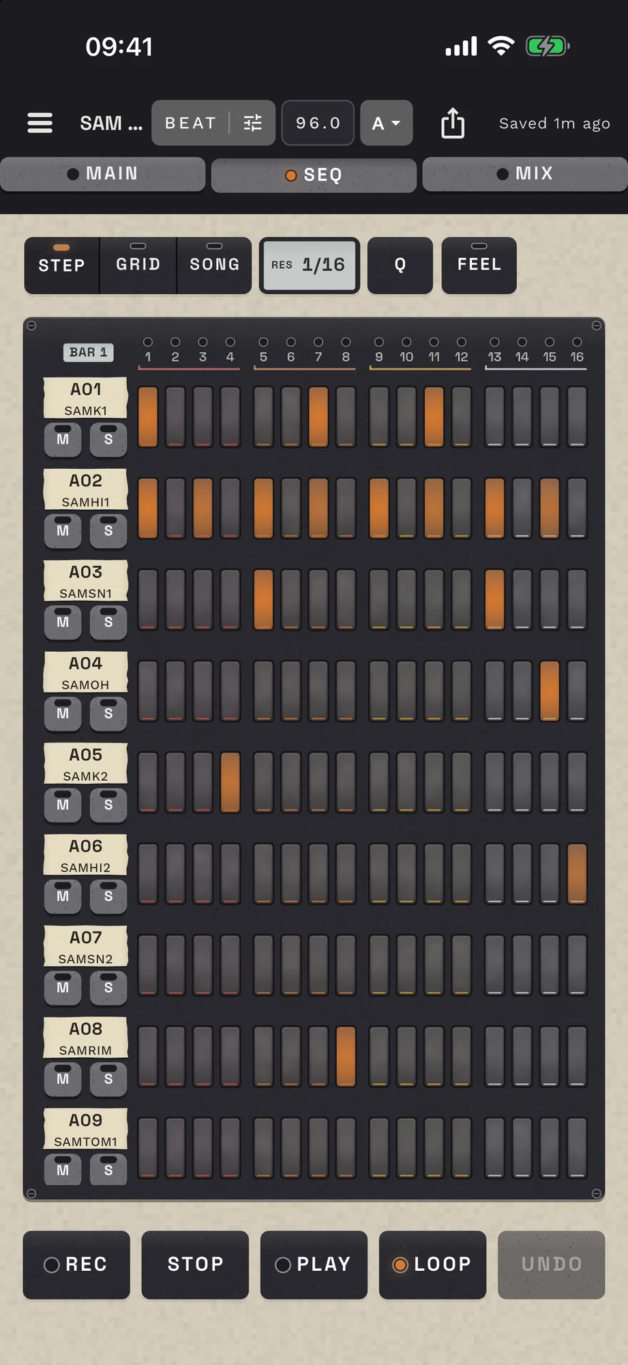Open the pattern A dropdown
The height and width of the screenshot is (1365, 628).
click(x=387, y=123)
